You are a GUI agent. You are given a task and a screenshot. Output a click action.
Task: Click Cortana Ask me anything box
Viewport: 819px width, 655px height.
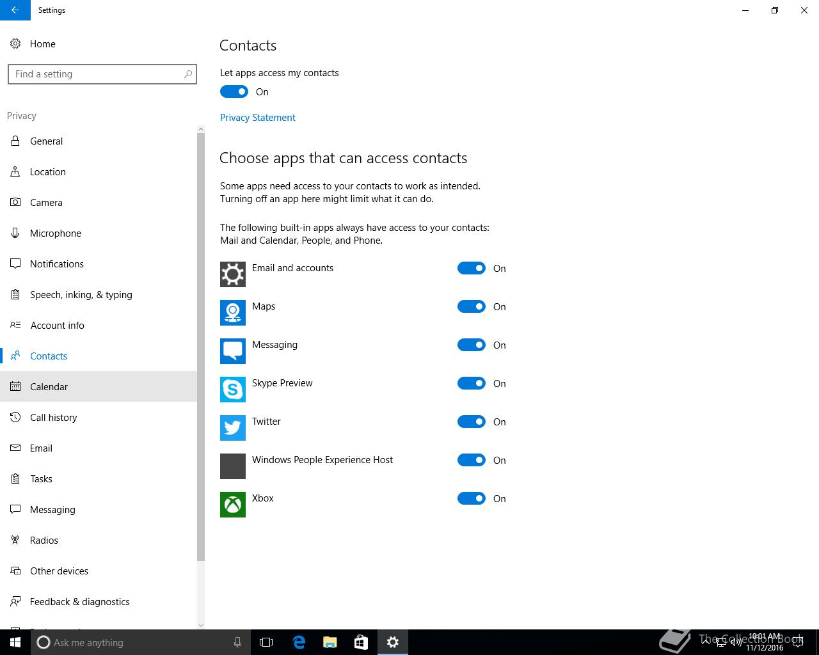[141, 642]
